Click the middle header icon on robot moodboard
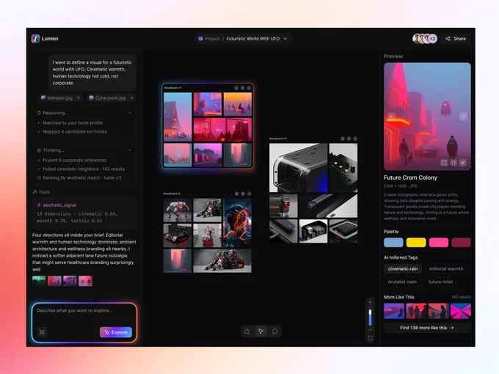Viewport: 499px width, 374px height. 243,194
